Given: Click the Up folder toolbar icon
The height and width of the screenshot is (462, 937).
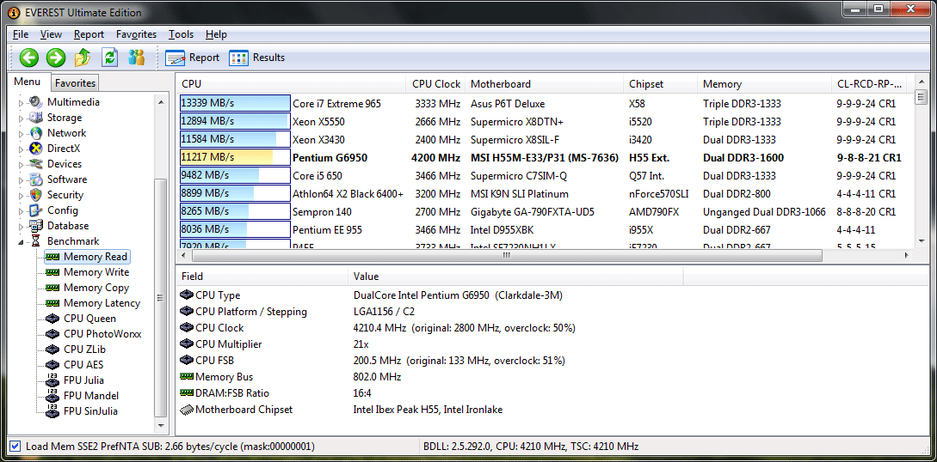Looking at the screenshot, I should [x=83, y=58].
